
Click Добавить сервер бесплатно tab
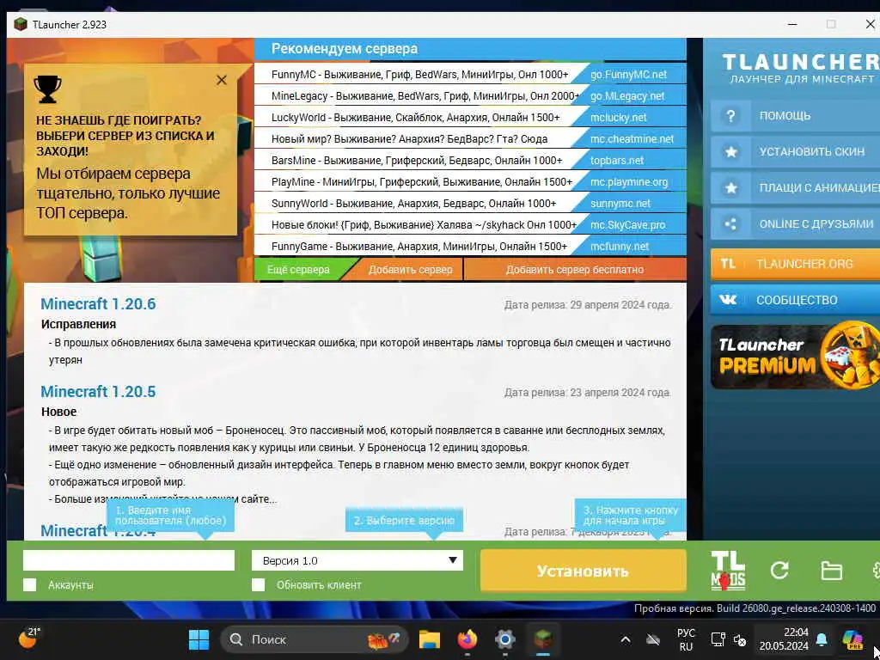point(575,270)
